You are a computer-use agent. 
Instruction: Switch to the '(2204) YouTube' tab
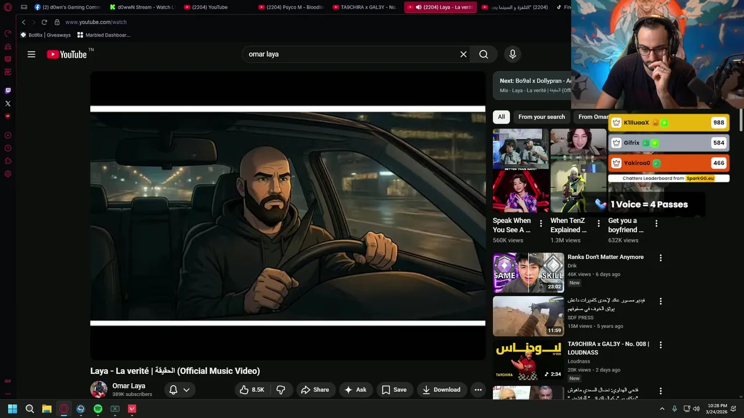216,7
